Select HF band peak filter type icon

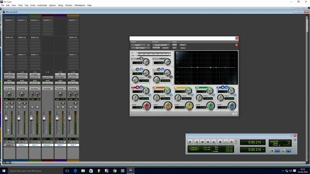click(x=223, y=87)
